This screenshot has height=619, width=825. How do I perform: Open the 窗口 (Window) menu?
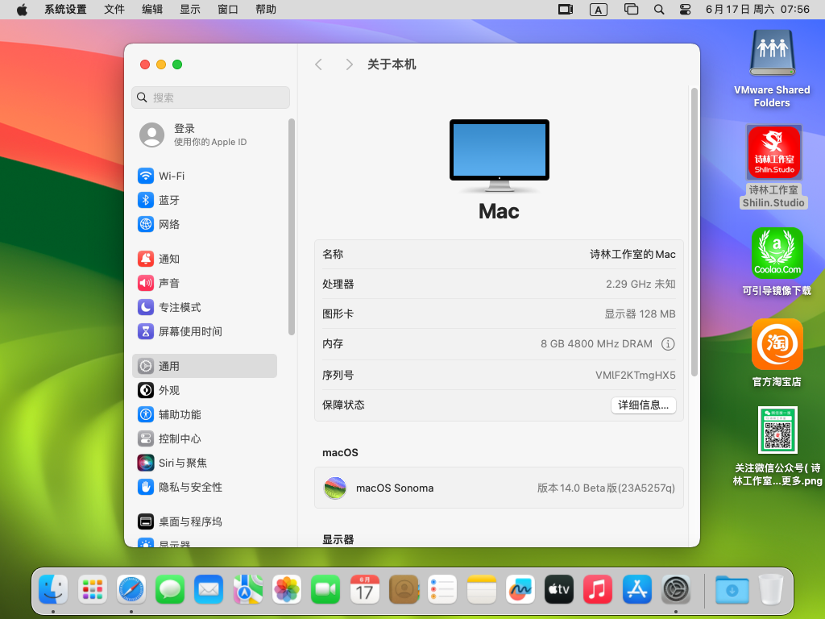coord(228,10)
